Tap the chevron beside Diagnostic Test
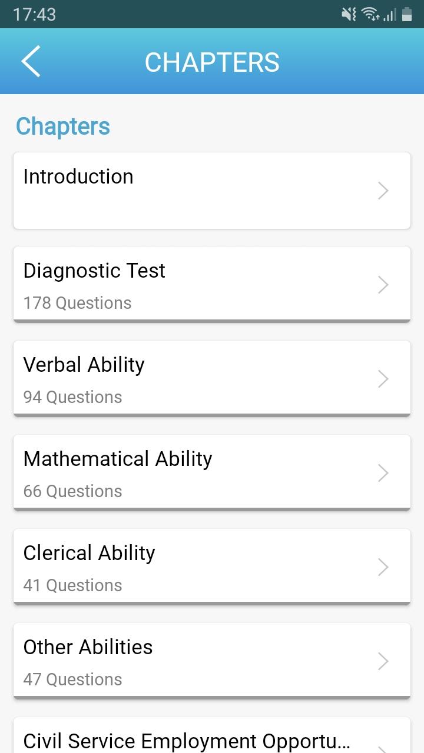The height and width of the screenshot is (753, 424). click(x=383, y=285)
